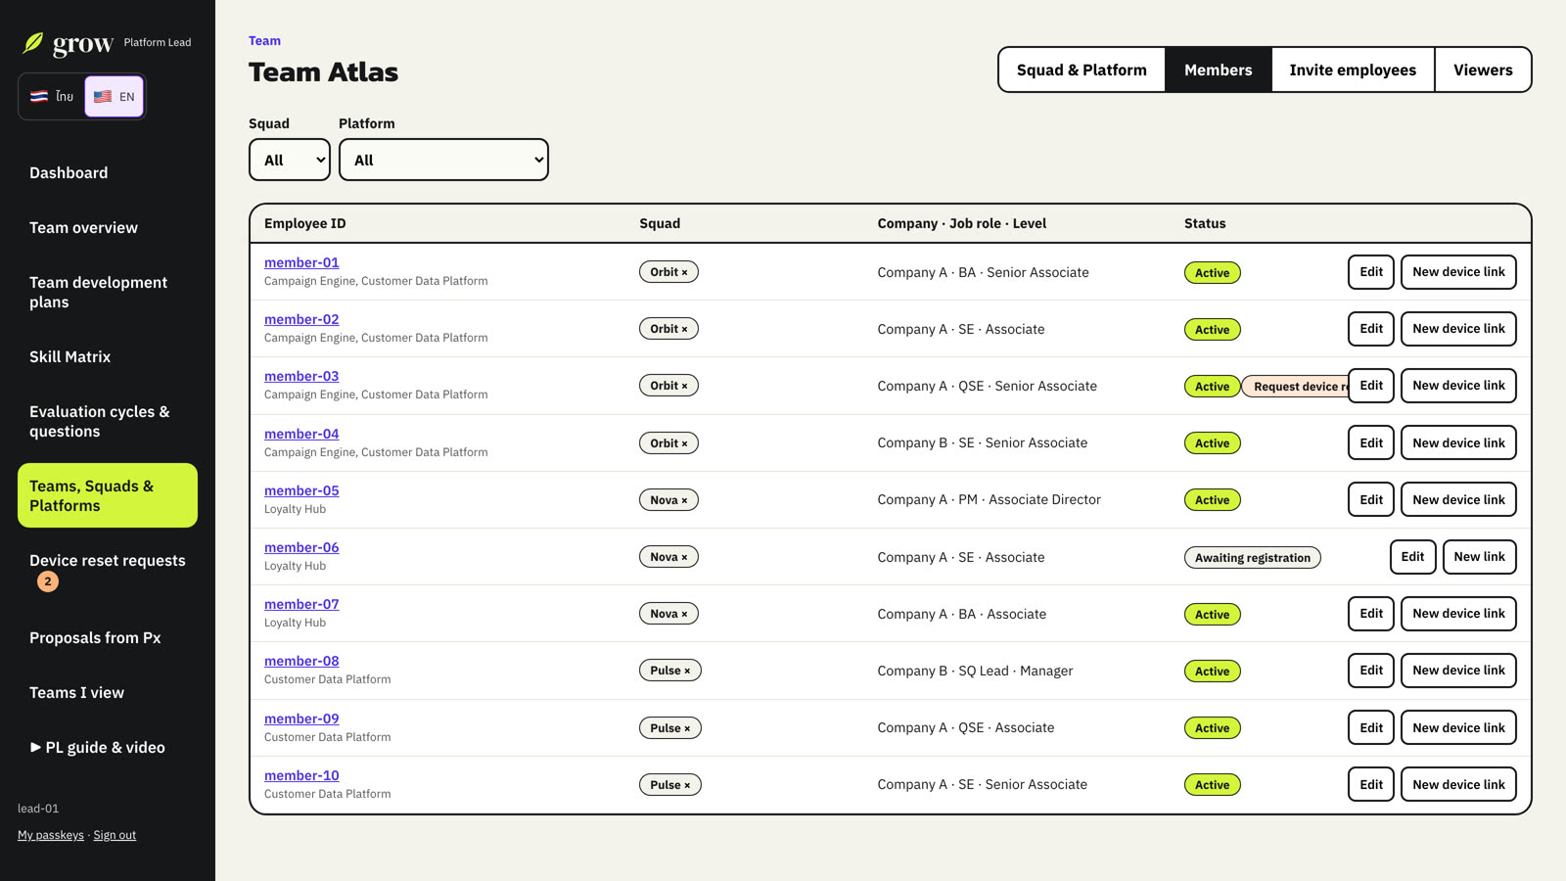Open the Invite employees tab

click(x=1353, y=70)
